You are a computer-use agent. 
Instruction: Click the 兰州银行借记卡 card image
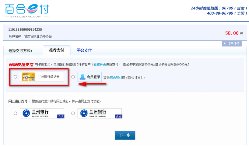tap(28, 77)
